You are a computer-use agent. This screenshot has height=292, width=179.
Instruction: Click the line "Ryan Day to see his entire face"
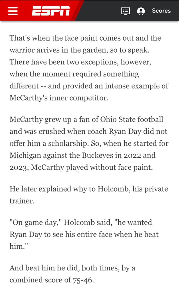pos(84,234)
